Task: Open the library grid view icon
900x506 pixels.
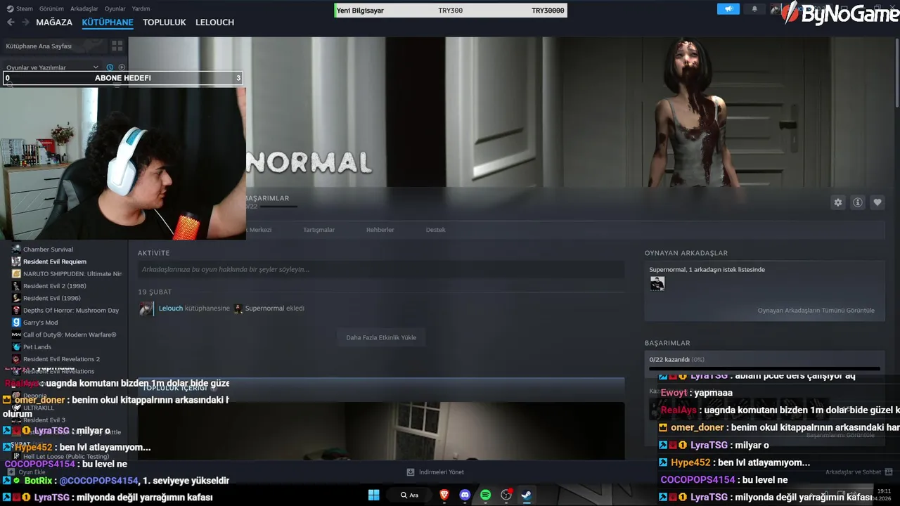Action: [x=117, y=46]
